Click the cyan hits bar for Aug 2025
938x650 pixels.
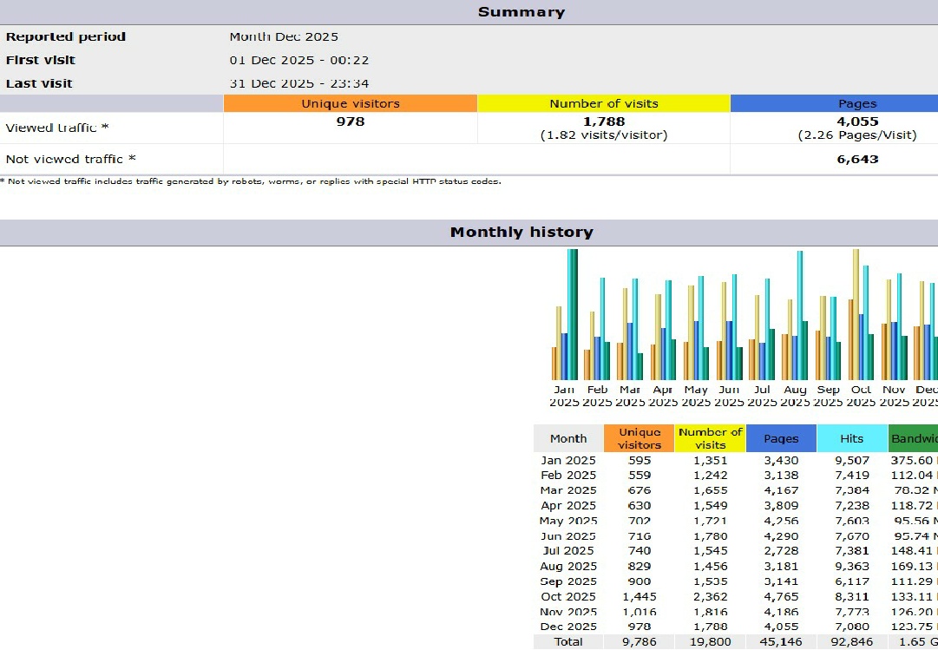tap(800, 314)
